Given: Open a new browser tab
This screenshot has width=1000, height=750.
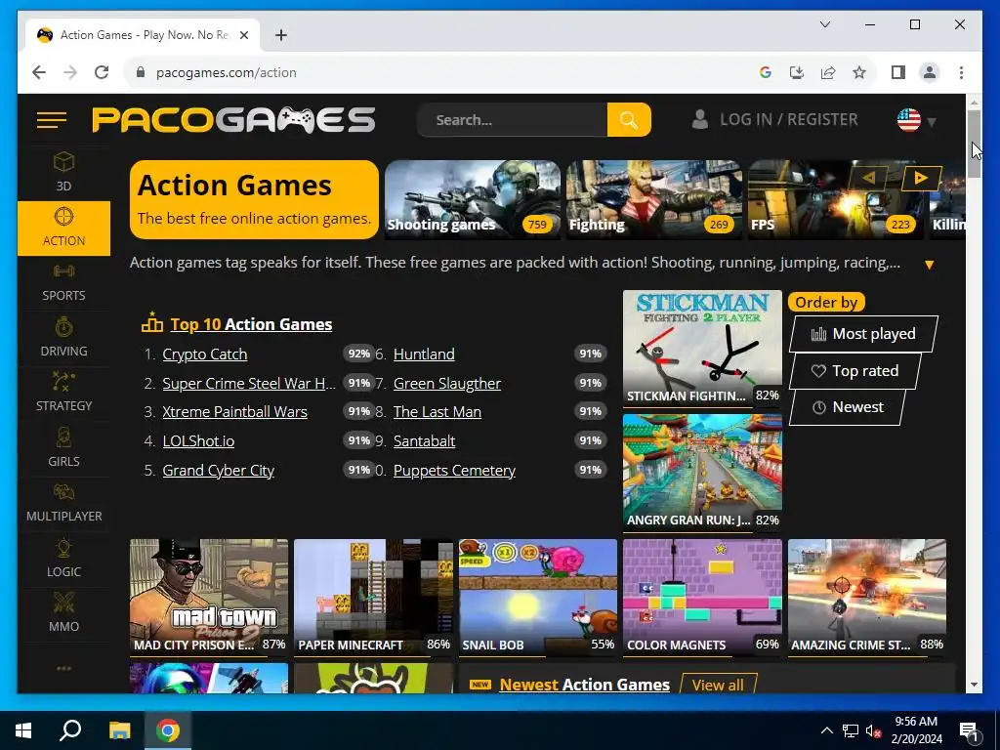Looking at the screenshot, I should [x=281, y=35].
